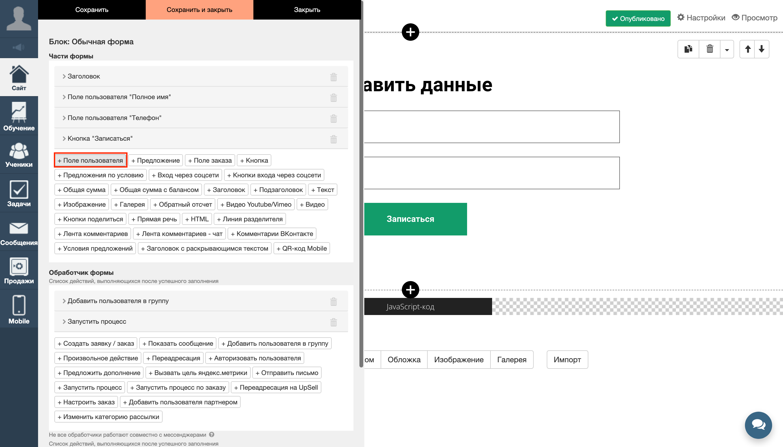Select the Галерея block type at bottom

512,360
